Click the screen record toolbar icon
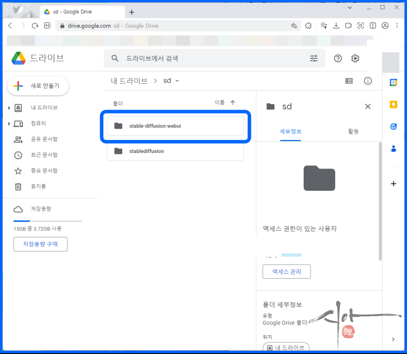 click(348, 25)
